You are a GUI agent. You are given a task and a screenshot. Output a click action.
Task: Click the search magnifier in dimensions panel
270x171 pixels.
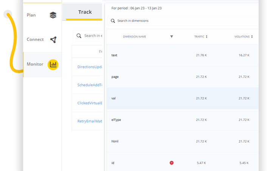click(113, 21)
